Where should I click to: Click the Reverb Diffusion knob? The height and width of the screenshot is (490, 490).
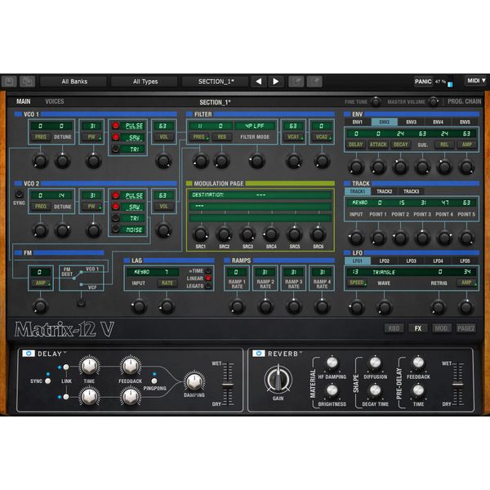pyautogui.click(x=375, y=363)
